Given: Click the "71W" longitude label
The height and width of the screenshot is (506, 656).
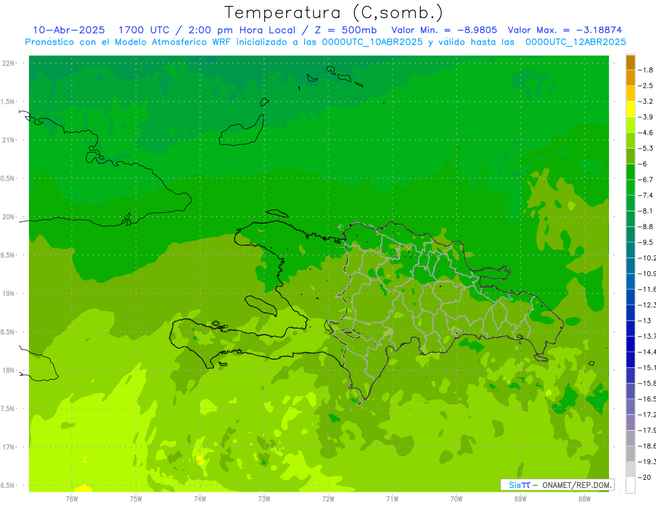Looking at the screenshot, I should pos(392,499).
